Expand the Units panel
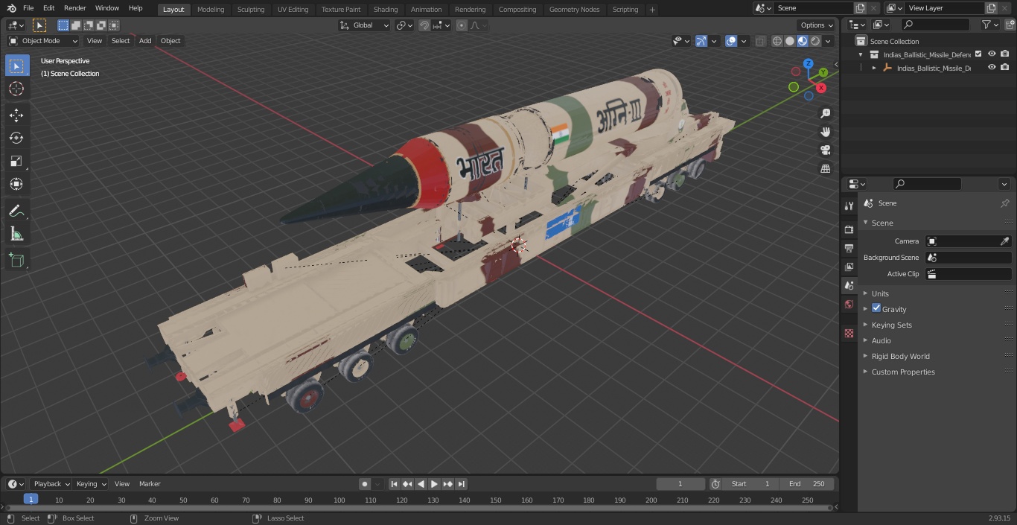The height and width of the screenshot is (525, 1017). click(x=880, y=293)
